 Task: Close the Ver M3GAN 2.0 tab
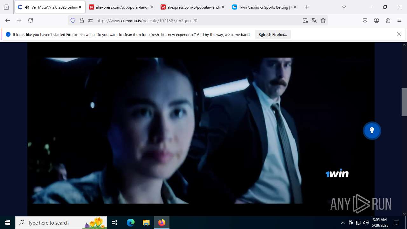(x=80, y=7)
